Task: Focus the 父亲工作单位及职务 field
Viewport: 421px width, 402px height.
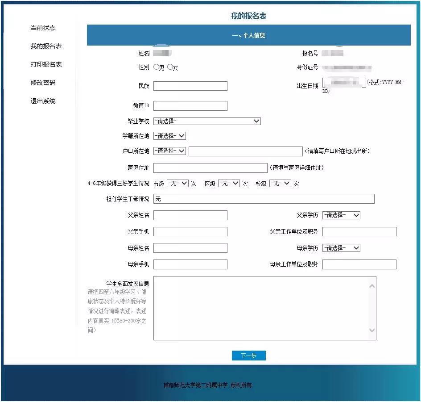Action: [359, 231]
